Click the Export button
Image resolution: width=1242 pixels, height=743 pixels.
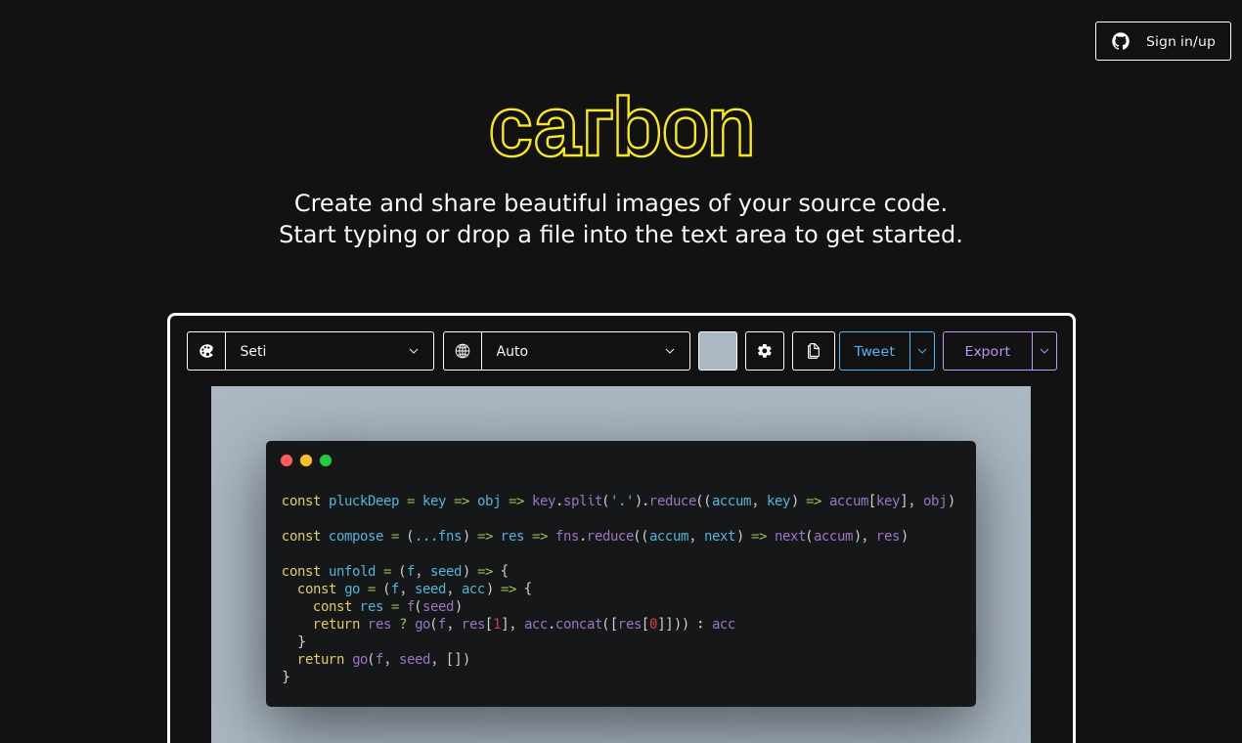[x=987, y=351]
